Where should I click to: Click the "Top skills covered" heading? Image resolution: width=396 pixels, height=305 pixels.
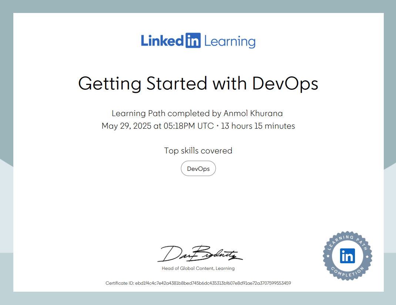(x=198, y=150)
